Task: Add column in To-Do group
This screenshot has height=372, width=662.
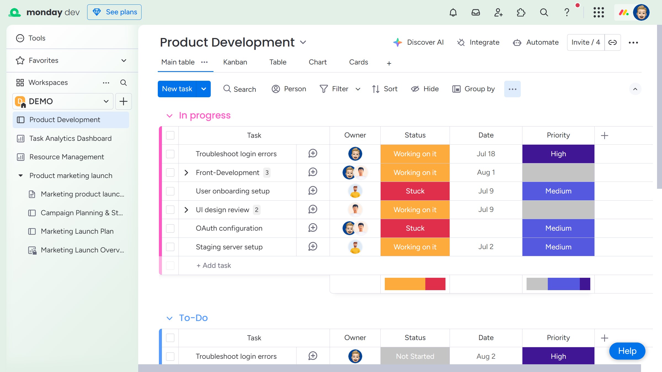Action: point(604,338)
